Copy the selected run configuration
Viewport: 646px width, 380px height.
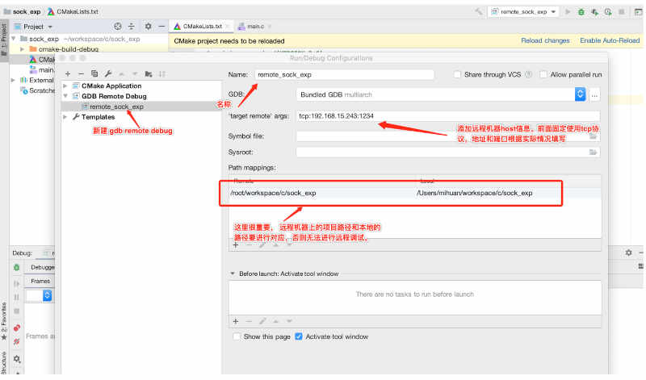click(x=94, y=73)
